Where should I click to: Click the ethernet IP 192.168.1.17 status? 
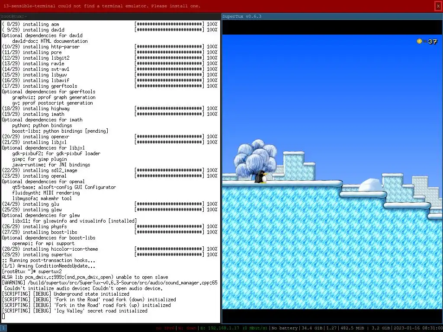(234, 328)
